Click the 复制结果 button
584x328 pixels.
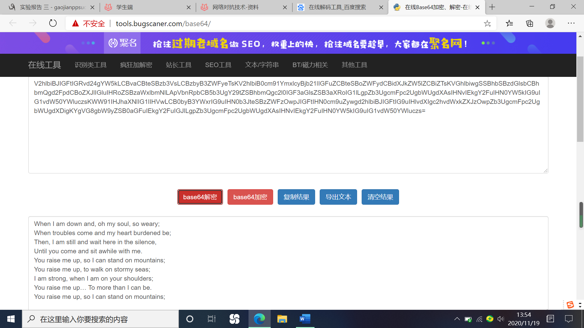point(296,197)
